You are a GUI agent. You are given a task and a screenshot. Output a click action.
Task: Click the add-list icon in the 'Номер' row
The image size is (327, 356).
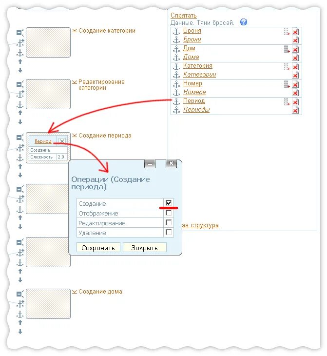point(287,84)
